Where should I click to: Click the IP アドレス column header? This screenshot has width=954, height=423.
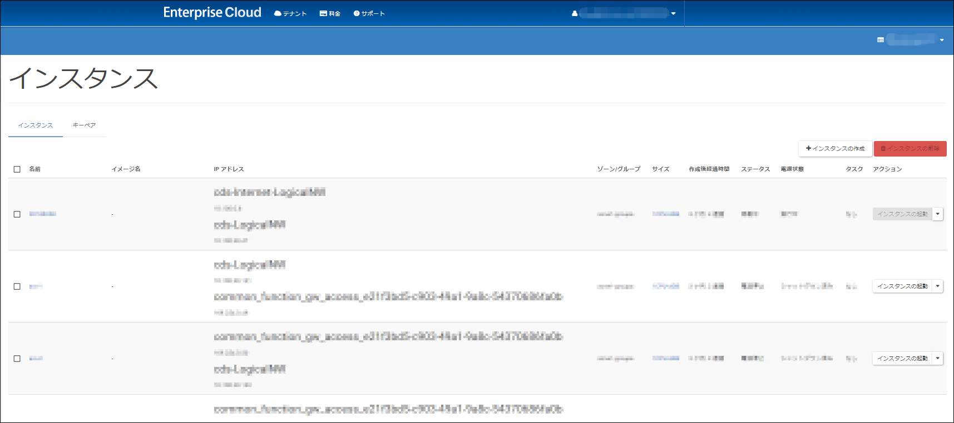point(229,169)
